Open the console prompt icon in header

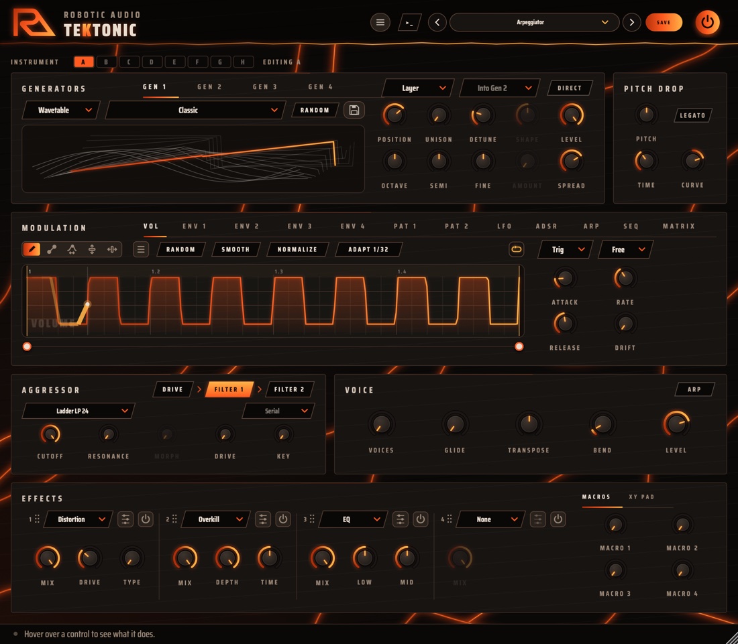click(x=409, y=23)
